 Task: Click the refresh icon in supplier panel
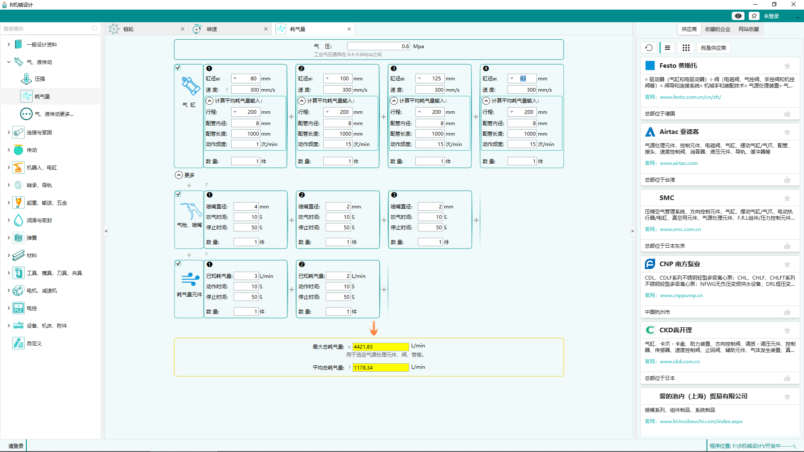649,48
